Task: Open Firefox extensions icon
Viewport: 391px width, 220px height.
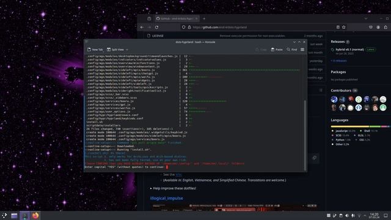Action: (x=386, y=27)
